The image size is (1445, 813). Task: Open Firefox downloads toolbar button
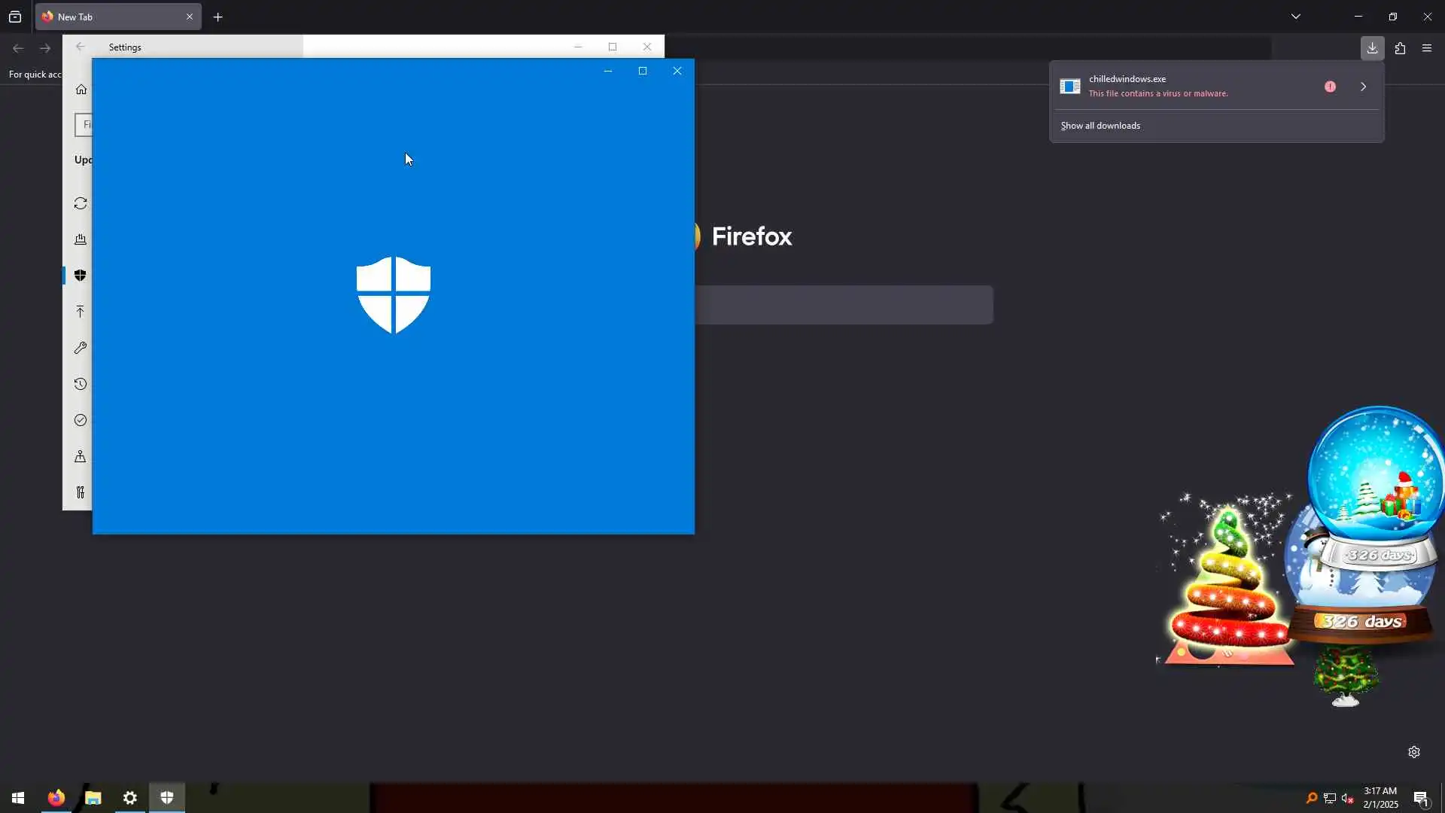pos(1372,48)
